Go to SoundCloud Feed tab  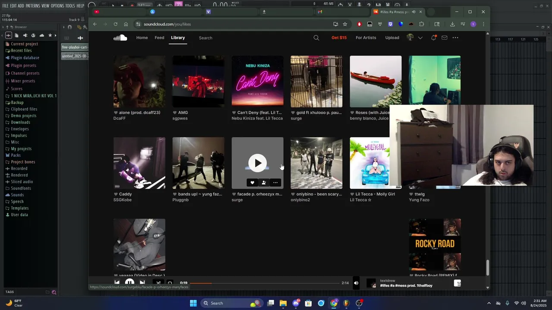pos(160,37)
